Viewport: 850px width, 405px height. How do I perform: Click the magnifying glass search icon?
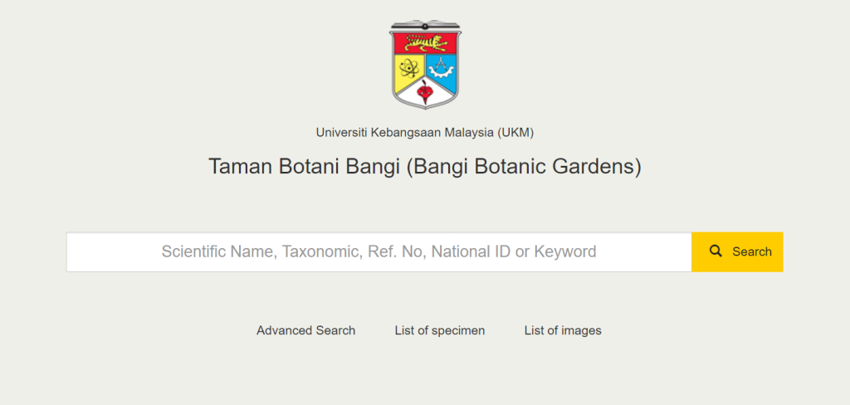point(716,251)
